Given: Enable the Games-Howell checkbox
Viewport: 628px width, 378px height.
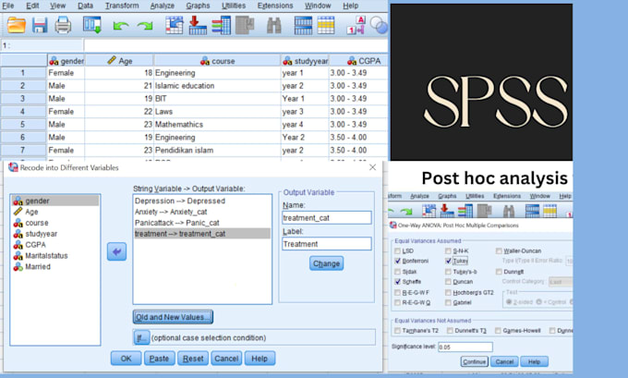Looking at the screenshot, I should pos(498,330).
